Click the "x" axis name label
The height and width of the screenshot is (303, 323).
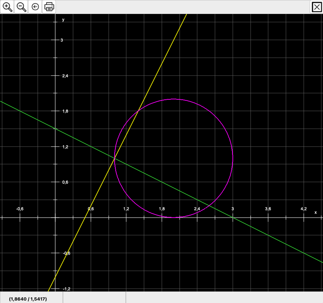coord(315,212)
